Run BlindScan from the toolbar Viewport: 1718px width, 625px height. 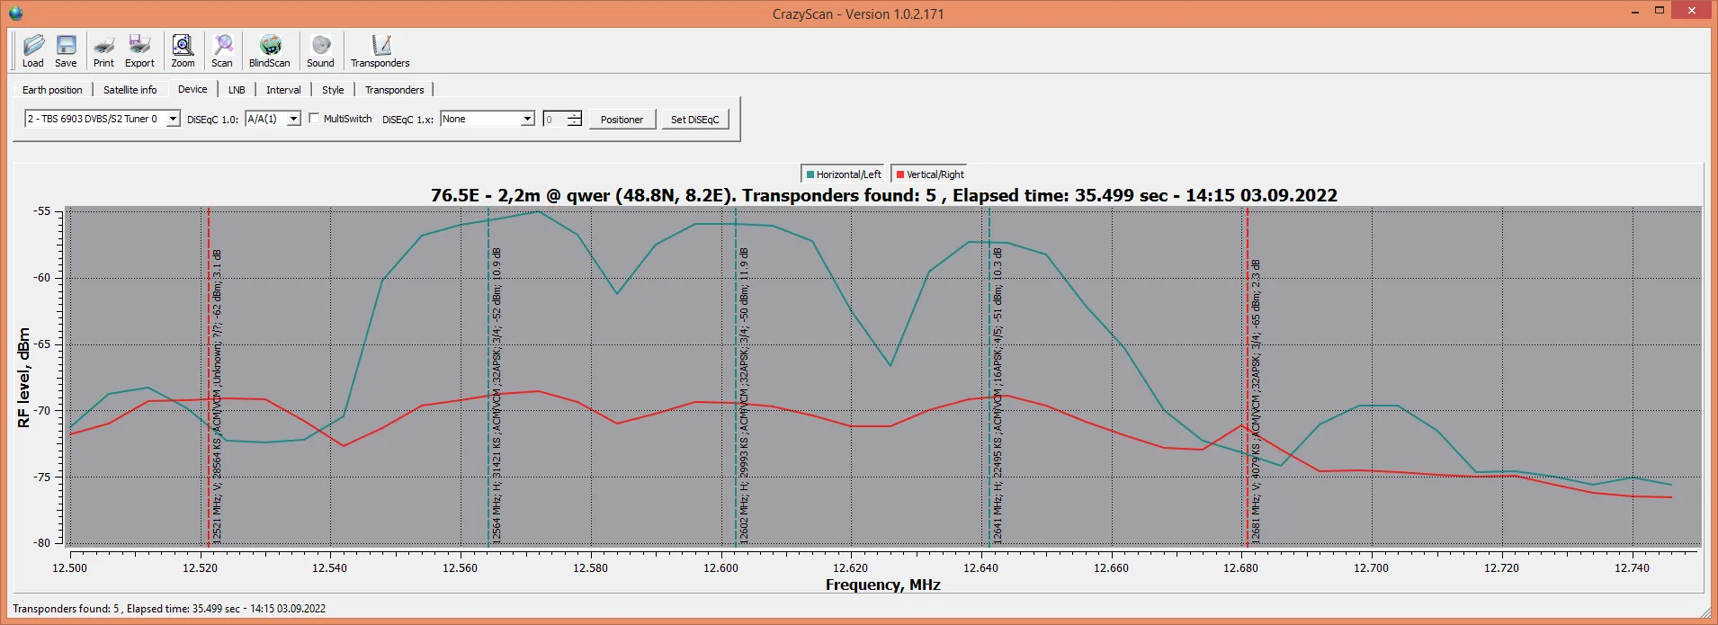270,50
